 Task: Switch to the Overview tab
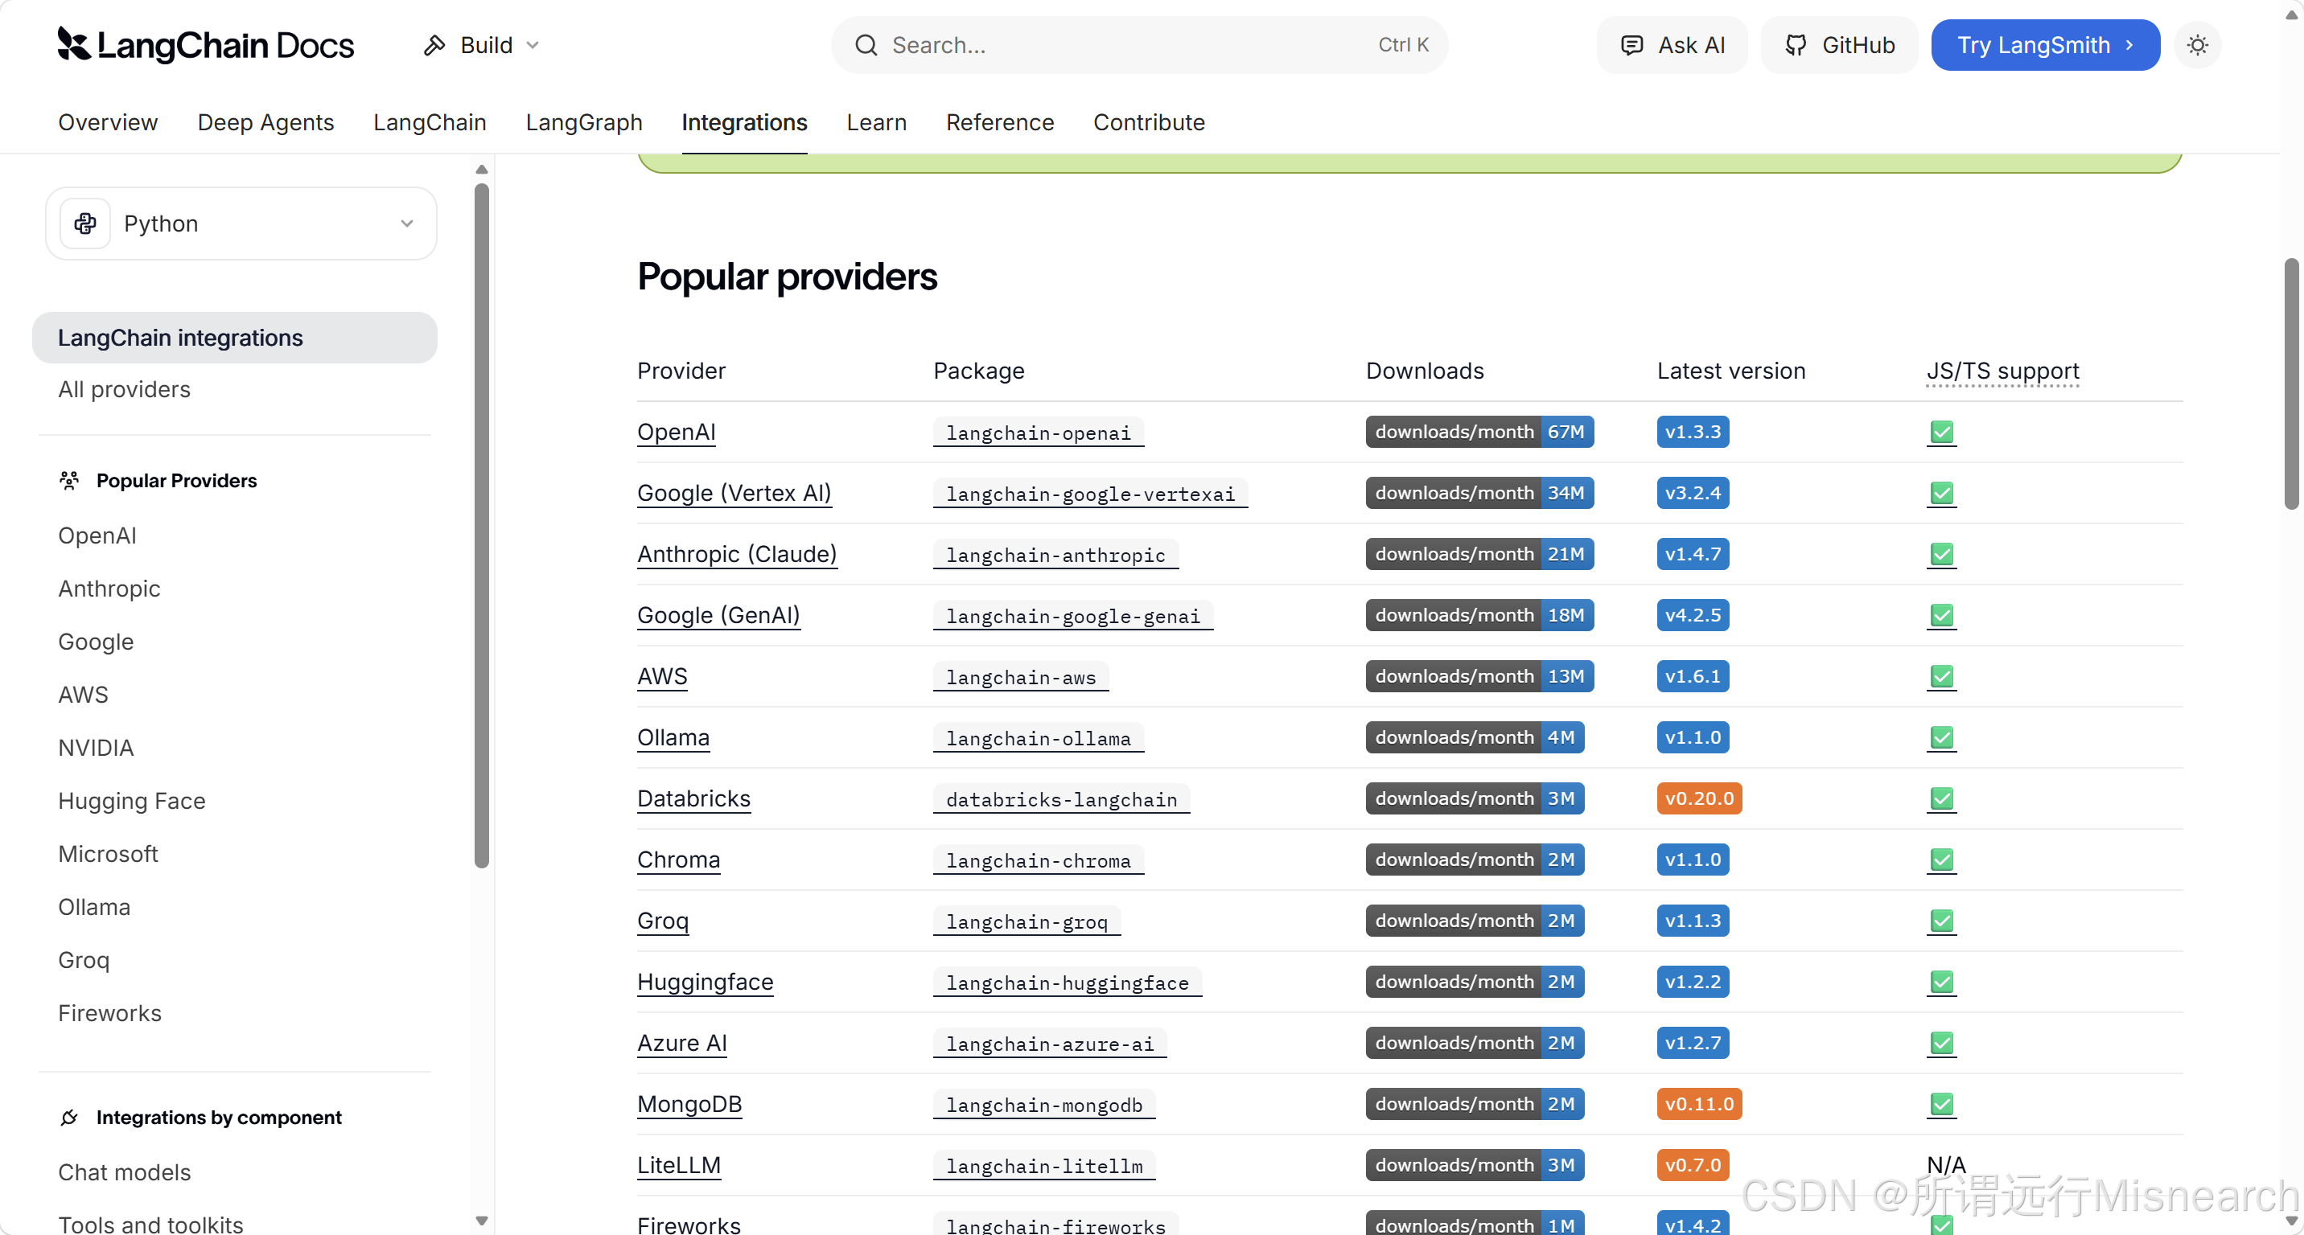(x=109, y=122)
